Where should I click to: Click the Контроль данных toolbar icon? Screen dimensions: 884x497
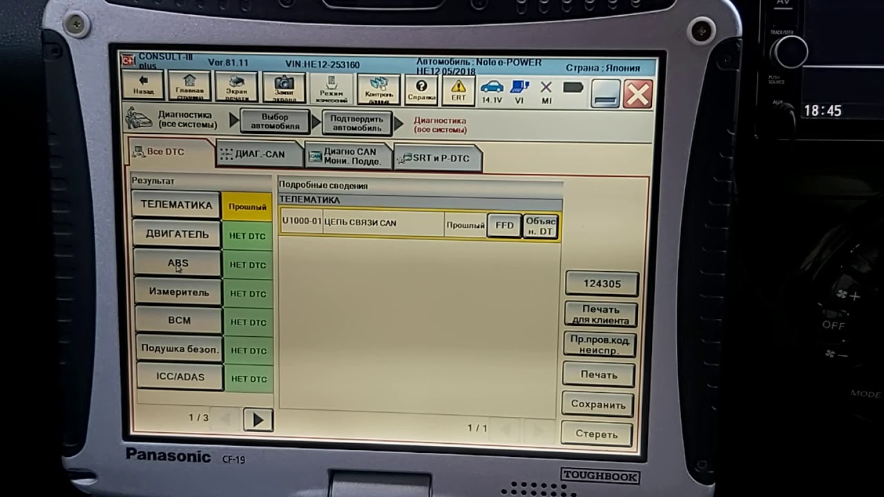point(378,90)
